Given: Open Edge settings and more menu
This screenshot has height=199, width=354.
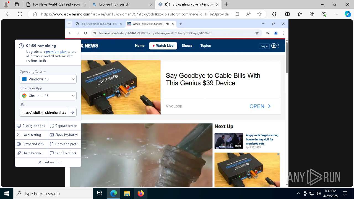Looking at the screenshot, I should (336, 14).
